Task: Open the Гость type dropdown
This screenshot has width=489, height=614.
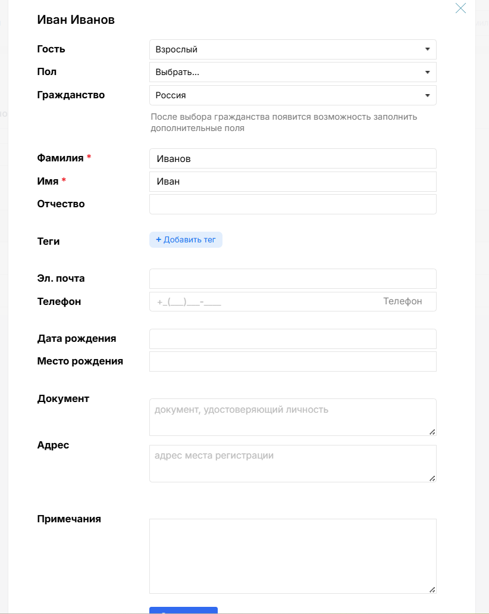Action: [x=293, y=49]
